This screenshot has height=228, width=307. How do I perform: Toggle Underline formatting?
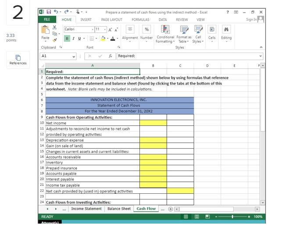coord(79,38)
